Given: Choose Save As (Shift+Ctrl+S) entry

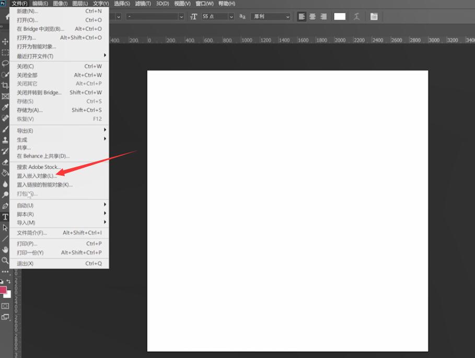Looking at the screenshot, I should coord(60,110).
